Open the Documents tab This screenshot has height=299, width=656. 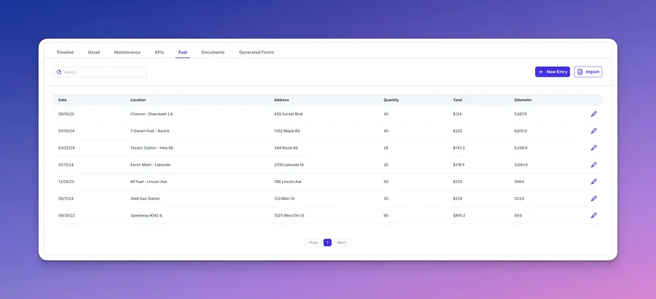[213, 53]
